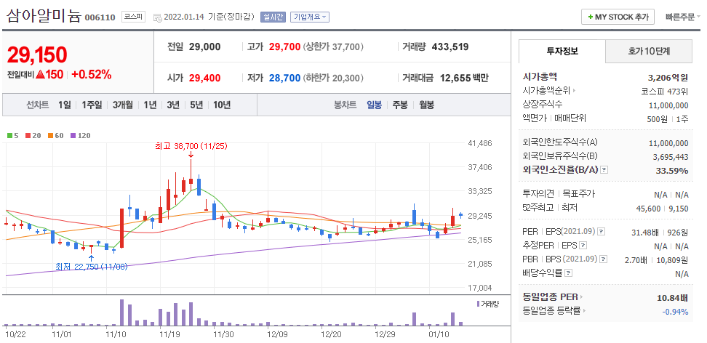
Task: Click the 실시간 button
Action: (273, 17)
